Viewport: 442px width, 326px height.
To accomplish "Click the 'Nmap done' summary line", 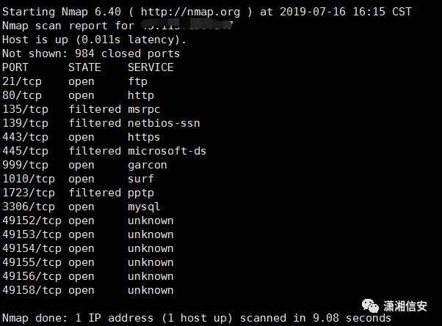I will (x=197, y=318).
